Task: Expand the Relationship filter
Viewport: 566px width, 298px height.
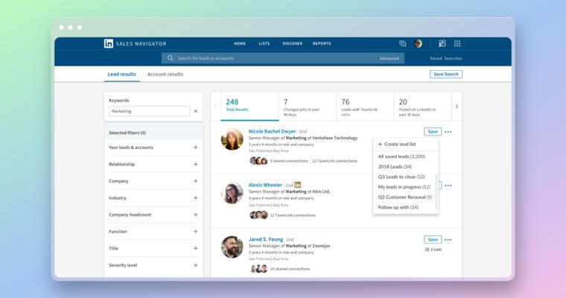Action: [x=196, y=164]
